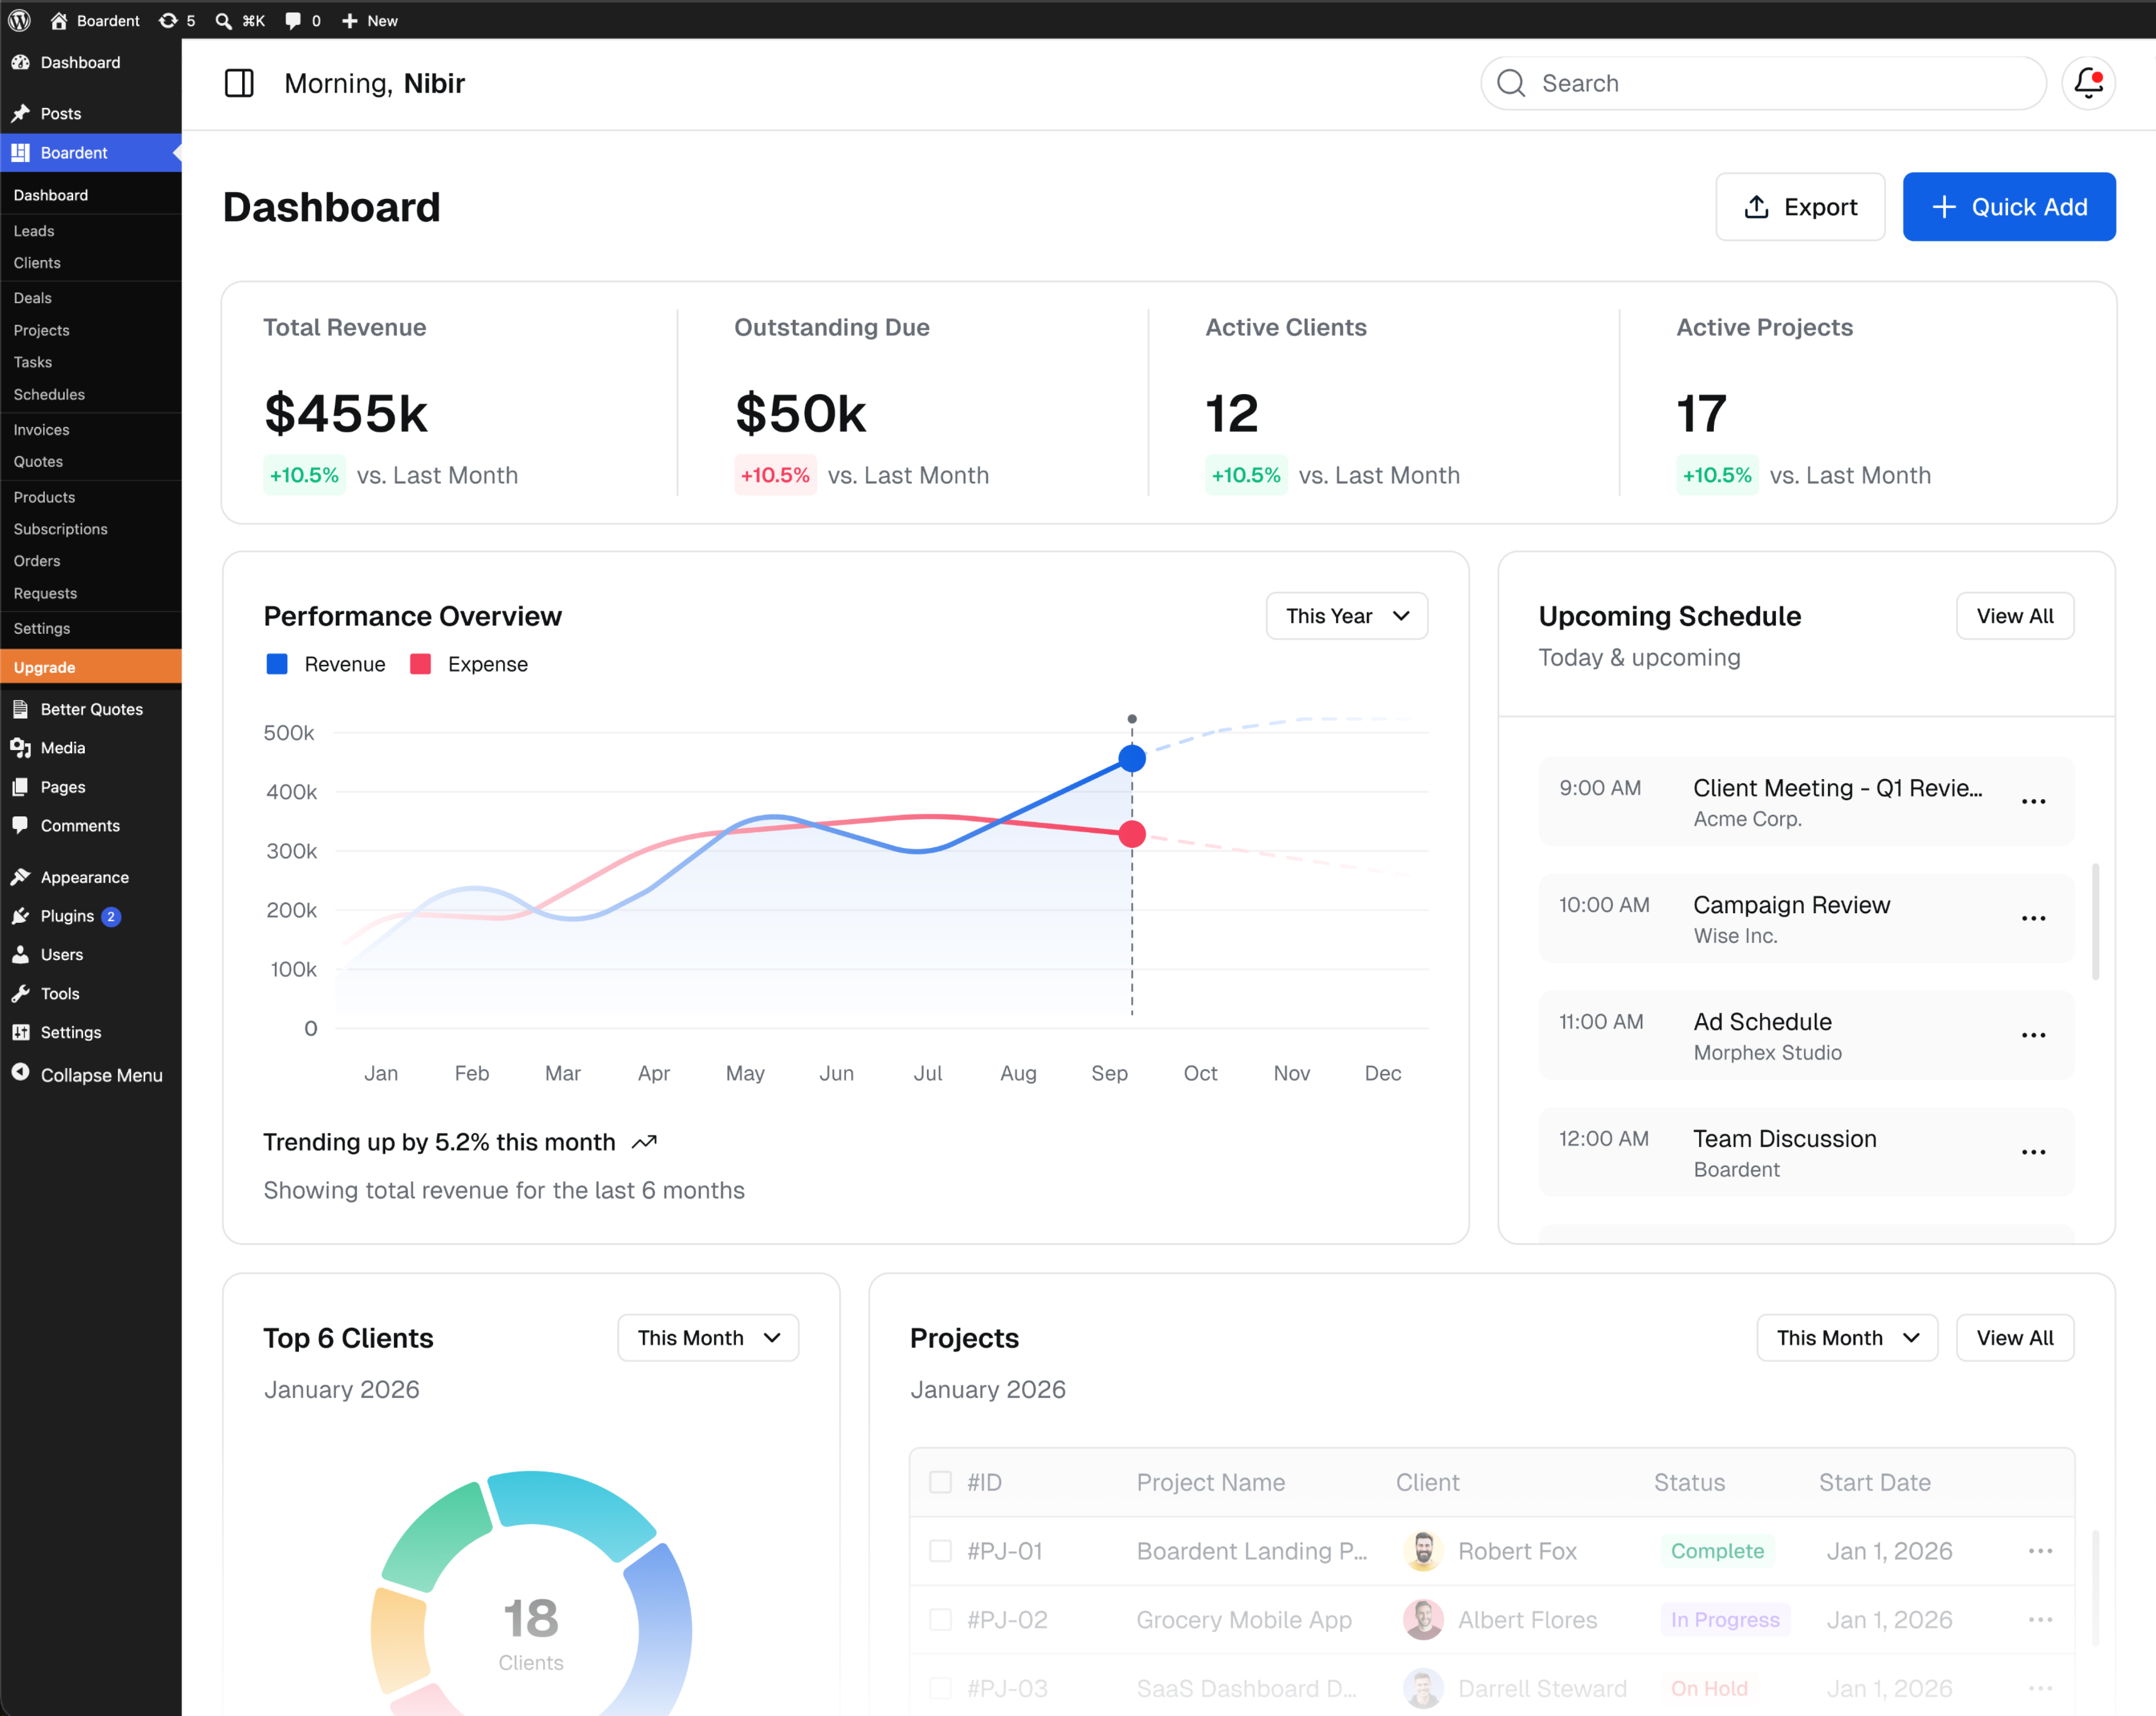This screenshot has height=1716, width=2156.
Task: Open options for Ad Schedule item
Action: pyautogui.click(x=2033, y=1035)
